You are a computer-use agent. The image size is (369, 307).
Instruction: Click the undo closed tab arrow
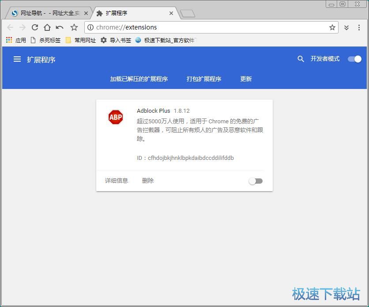click(x=60, y=28)
